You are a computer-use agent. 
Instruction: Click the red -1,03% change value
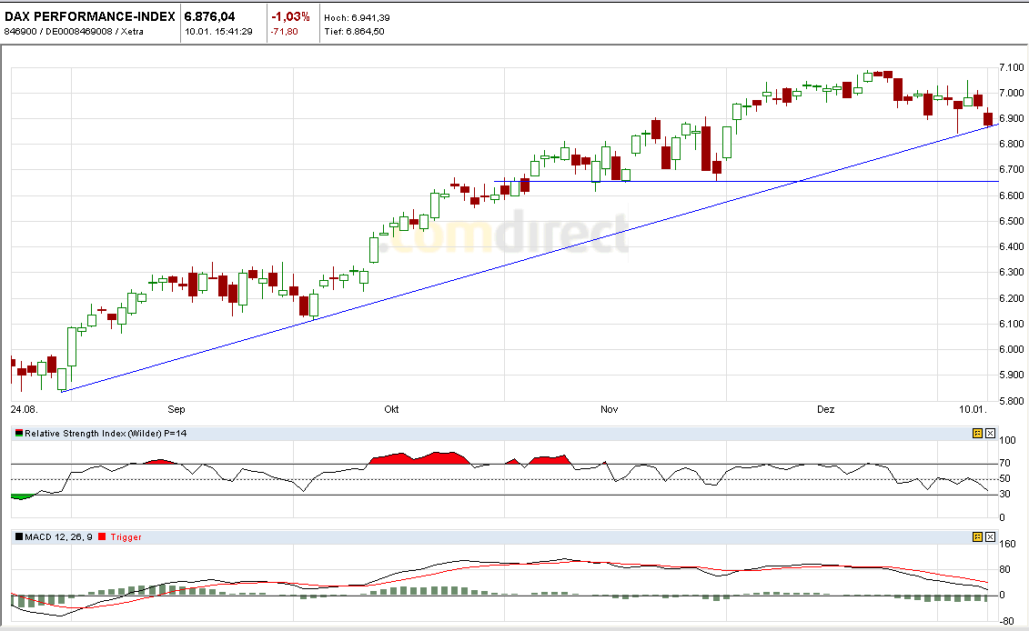(291, 15)
